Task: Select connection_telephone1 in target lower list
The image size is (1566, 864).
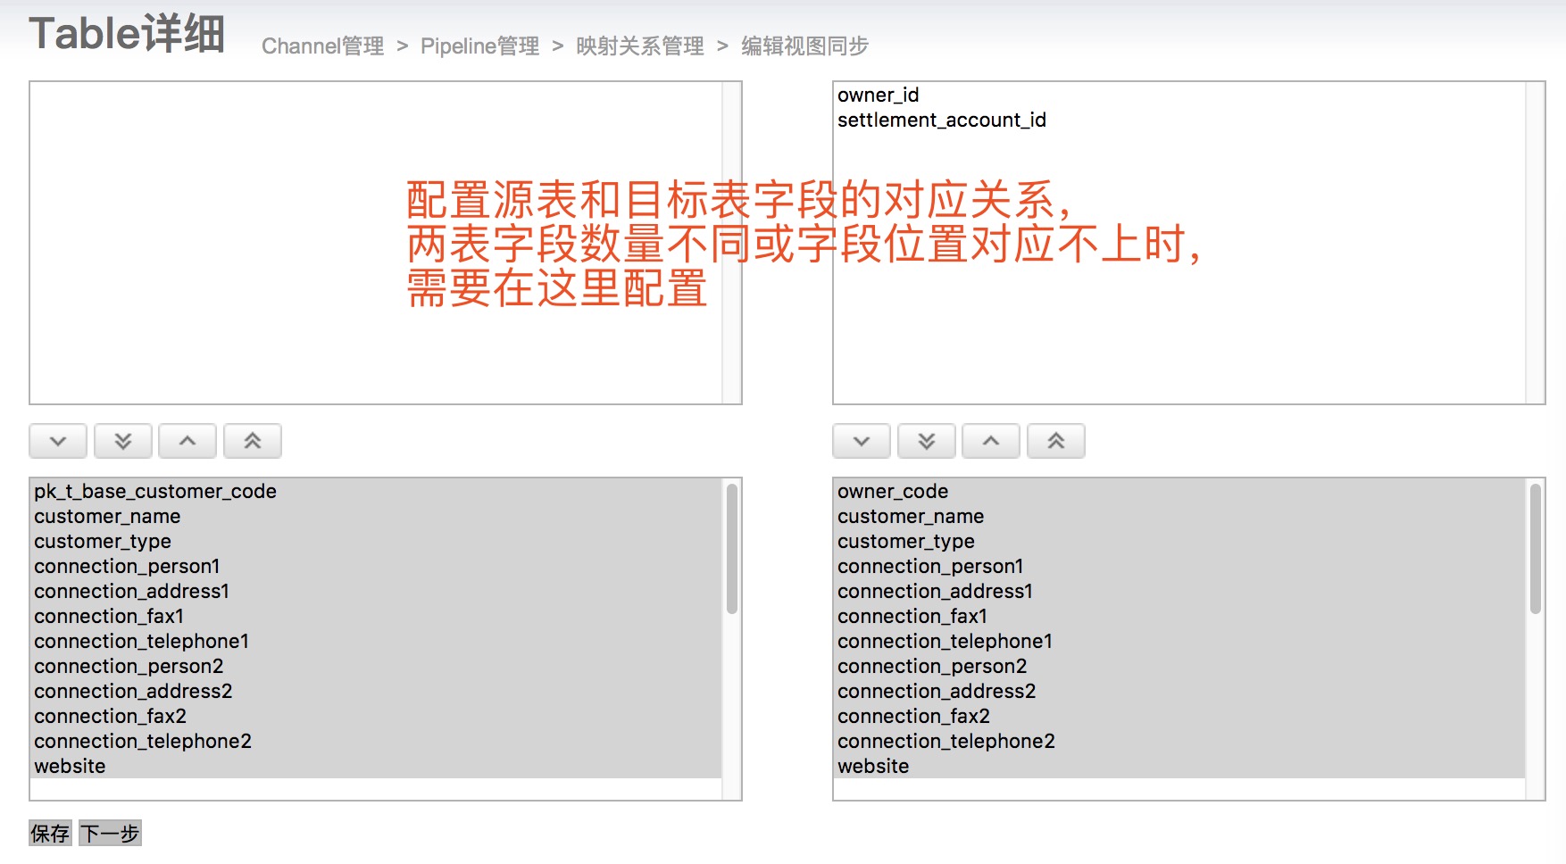Action: 1179,641
